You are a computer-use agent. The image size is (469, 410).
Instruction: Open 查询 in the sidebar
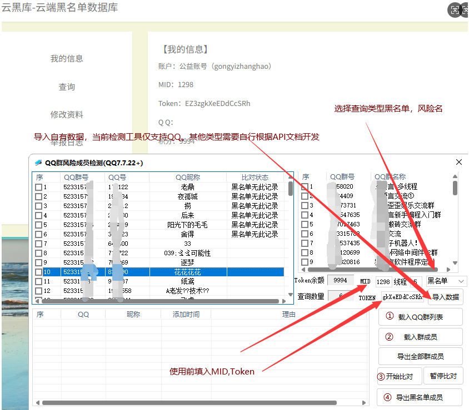[x=66, y=87]
